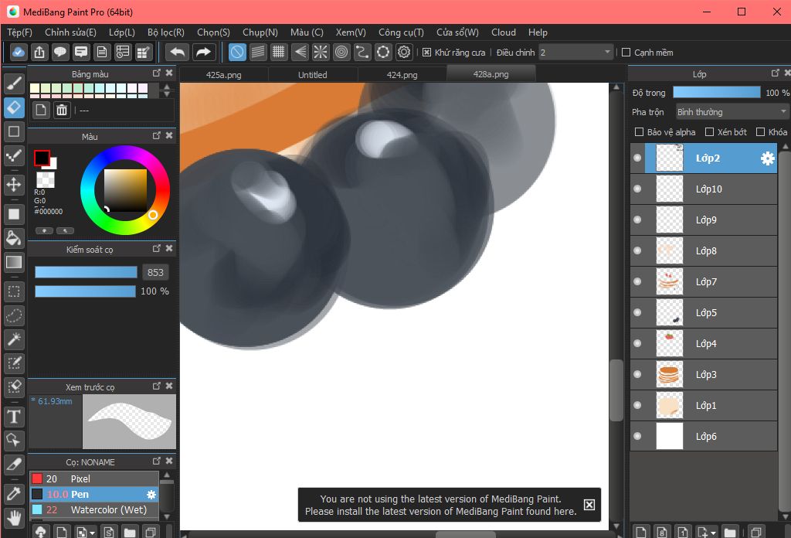Screen dimensions: 791x538
Task: Select the Hand pan tool
Action: (x=14, y=517)
